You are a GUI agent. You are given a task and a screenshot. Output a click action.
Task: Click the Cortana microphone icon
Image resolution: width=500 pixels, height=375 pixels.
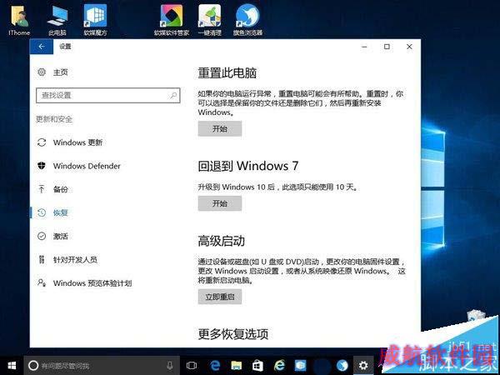coord(170,366)
